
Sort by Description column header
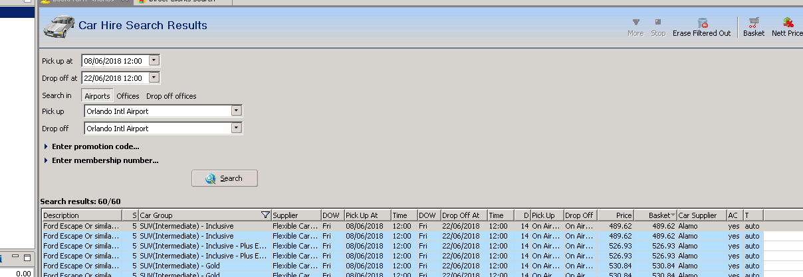[82, 215]
